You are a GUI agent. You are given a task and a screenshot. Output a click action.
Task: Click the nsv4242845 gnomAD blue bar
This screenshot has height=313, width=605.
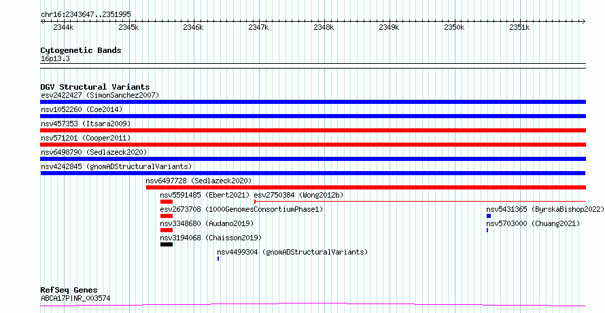313,173
